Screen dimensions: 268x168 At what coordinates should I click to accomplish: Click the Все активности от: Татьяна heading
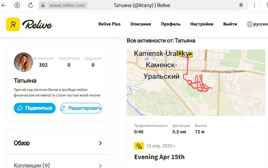[161, 41]
